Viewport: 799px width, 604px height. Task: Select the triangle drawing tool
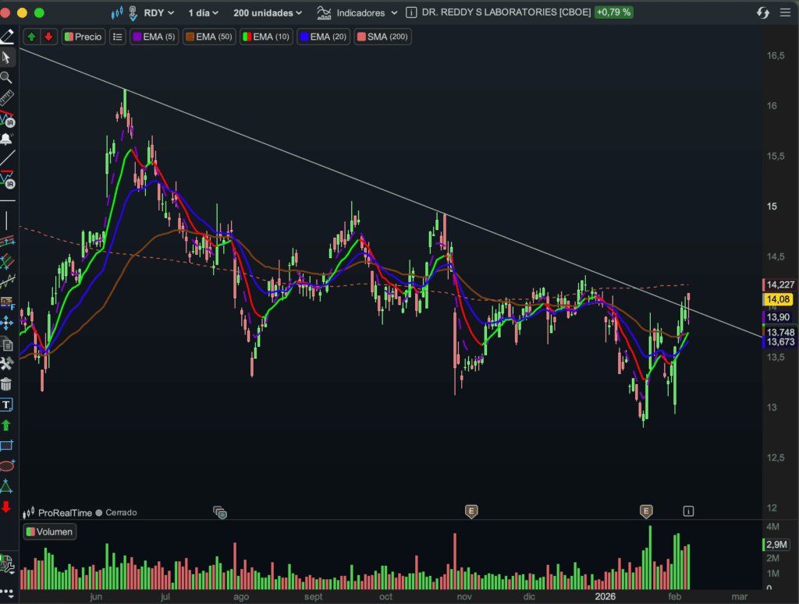(6, 486)
